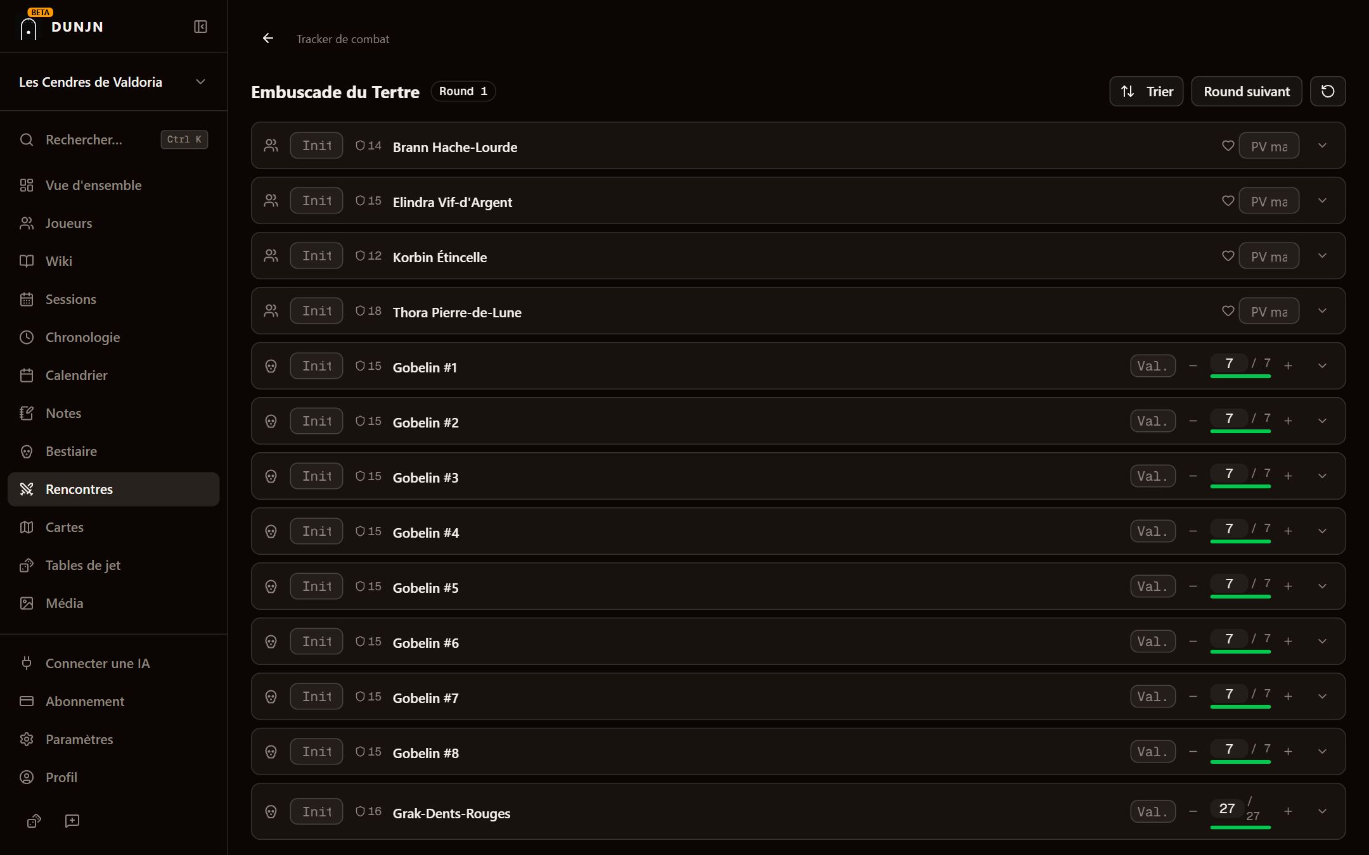This screenshot has height=855, width=1369.
Task: Collapse the sidebar panel icon
Action: tap(200, 27)
